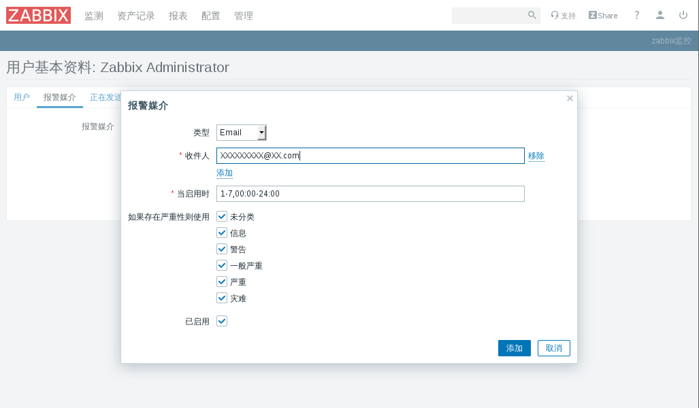Screen dimensions: 699x408
Task: Close the 报警媒介 dialog
Action: pos(570,99)
